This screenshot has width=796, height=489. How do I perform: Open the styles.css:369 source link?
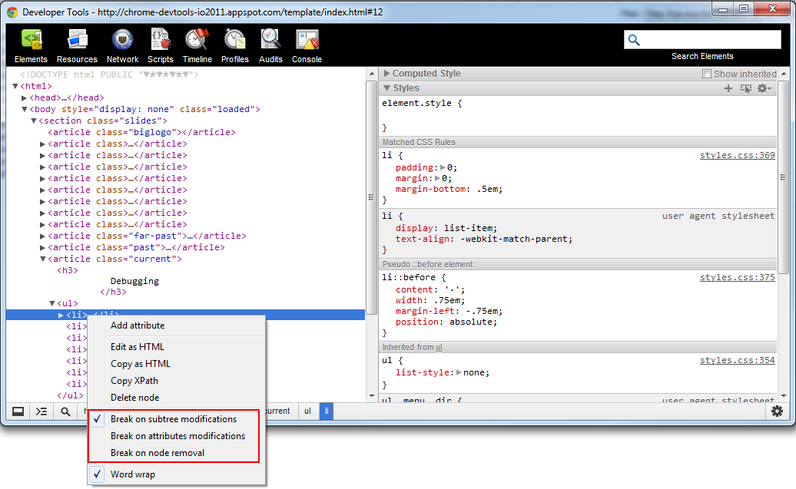(x=737, y=155)
